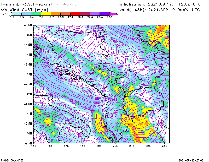Click the 'valid(+45h):' label
The height and width of the screenshot is (162, 209).
tap(133, 10)
